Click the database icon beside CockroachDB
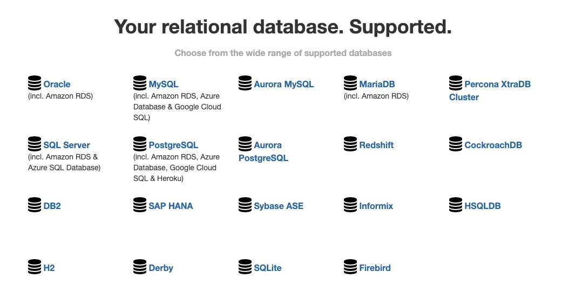The height and width of the screenshot is (299, 562). tap(456, 144)
